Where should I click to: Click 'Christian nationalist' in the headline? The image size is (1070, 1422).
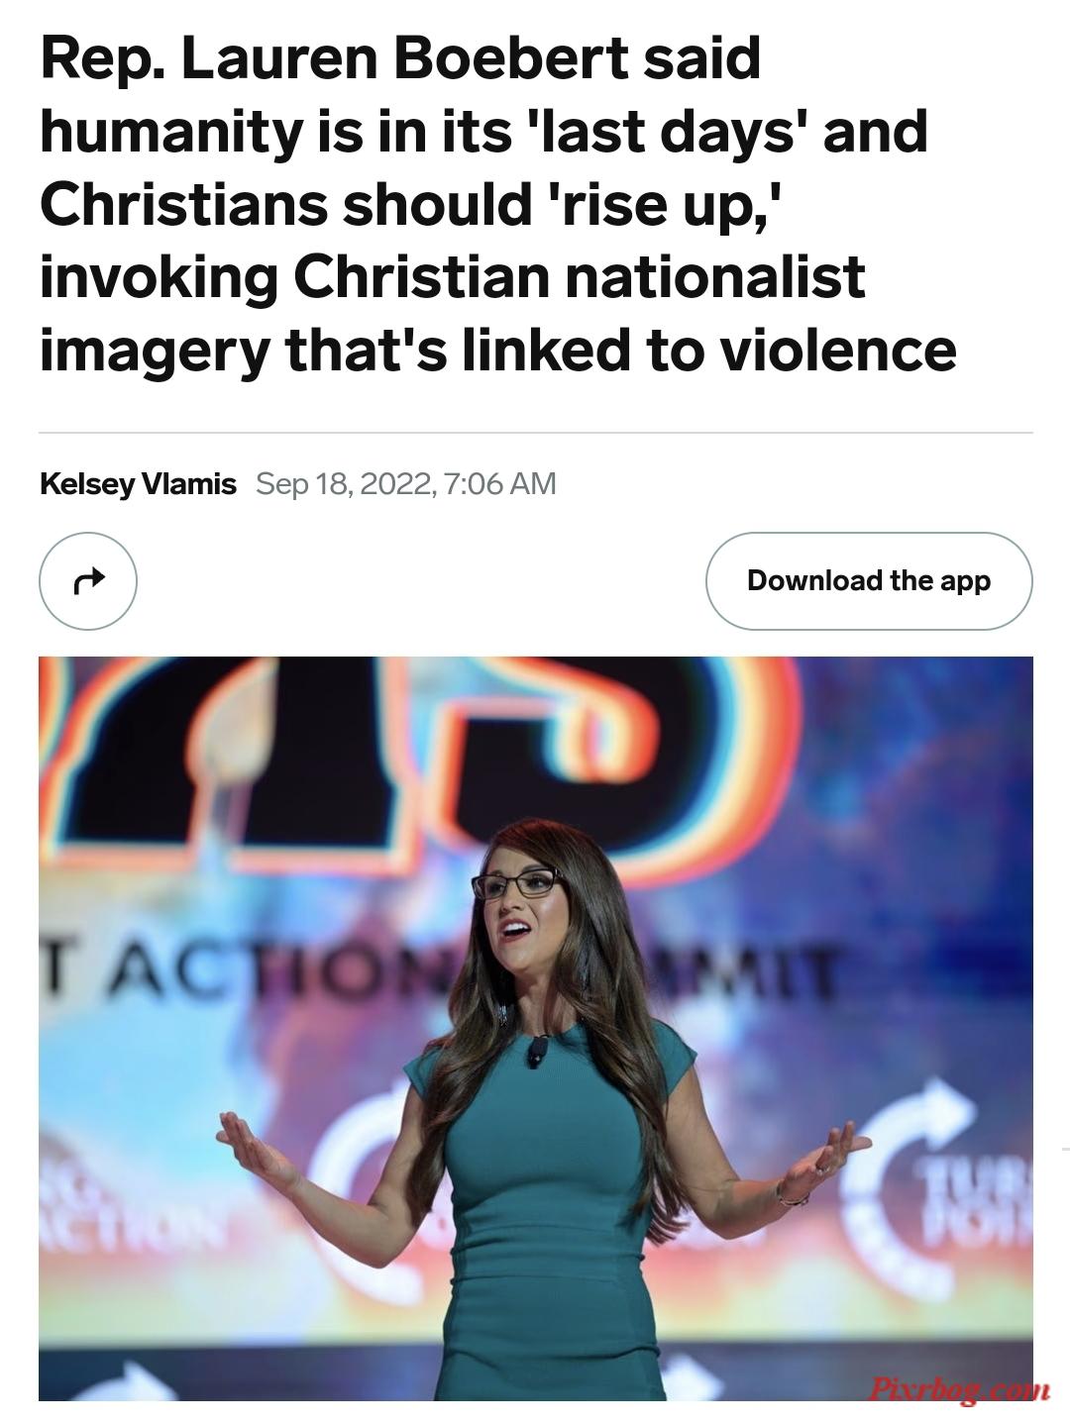pos(580,276)
